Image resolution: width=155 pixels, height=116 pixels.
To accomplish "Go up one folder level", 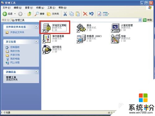I will [29, 14].
